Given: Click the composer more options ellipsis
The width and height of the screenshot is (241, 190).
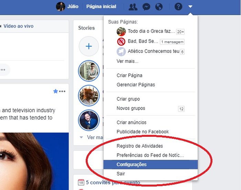Looking at the screenshot, I should pyautogui.click(x=3, y=70).
